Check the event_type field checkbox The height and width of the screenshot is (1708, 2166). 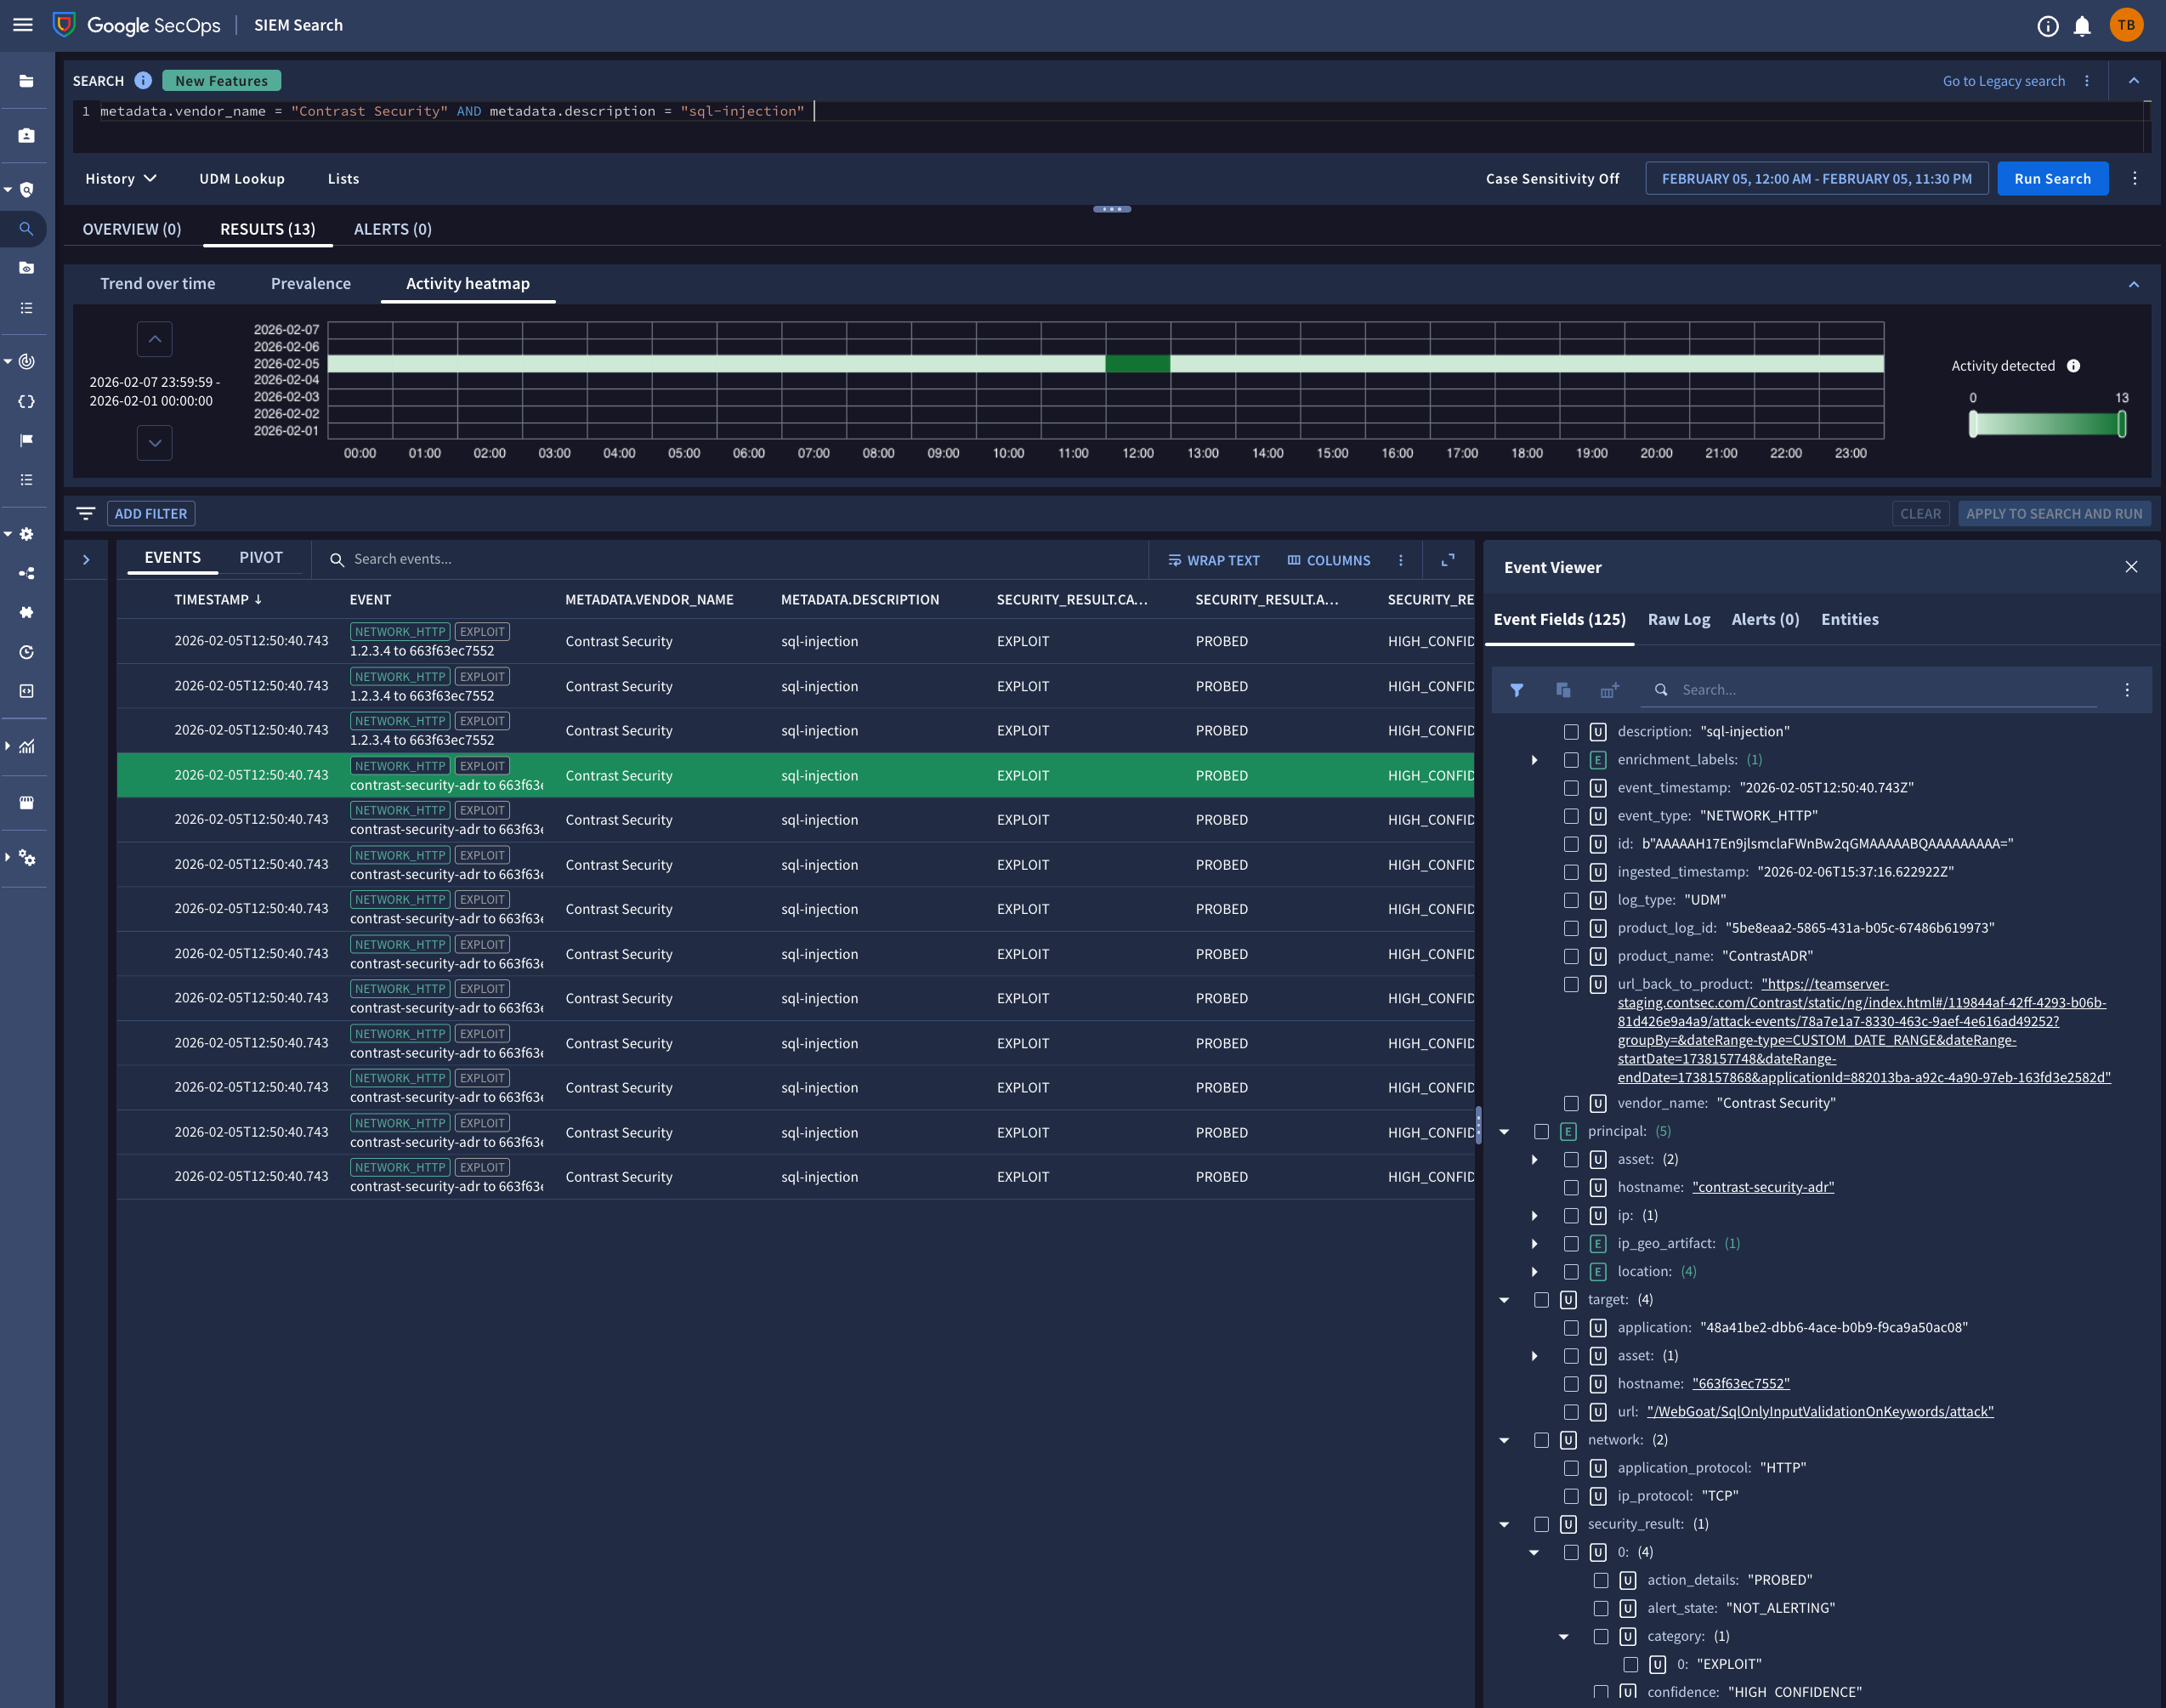(1571, 816)
